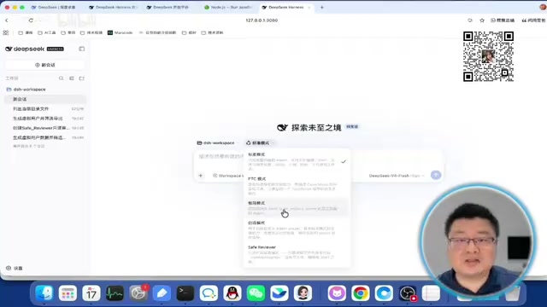Screen dimensions: 547x307
Task: Open 设置 at the sidebar bottom
Action: pos(18,269)
